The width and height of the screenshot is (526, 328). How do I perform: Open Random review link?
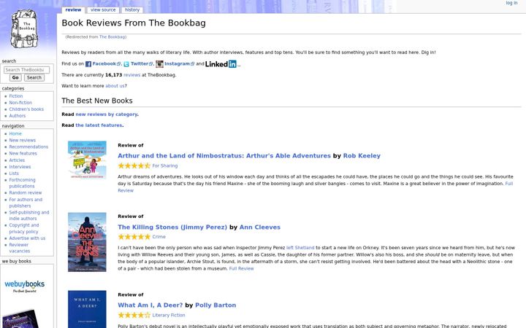[25, 192]
